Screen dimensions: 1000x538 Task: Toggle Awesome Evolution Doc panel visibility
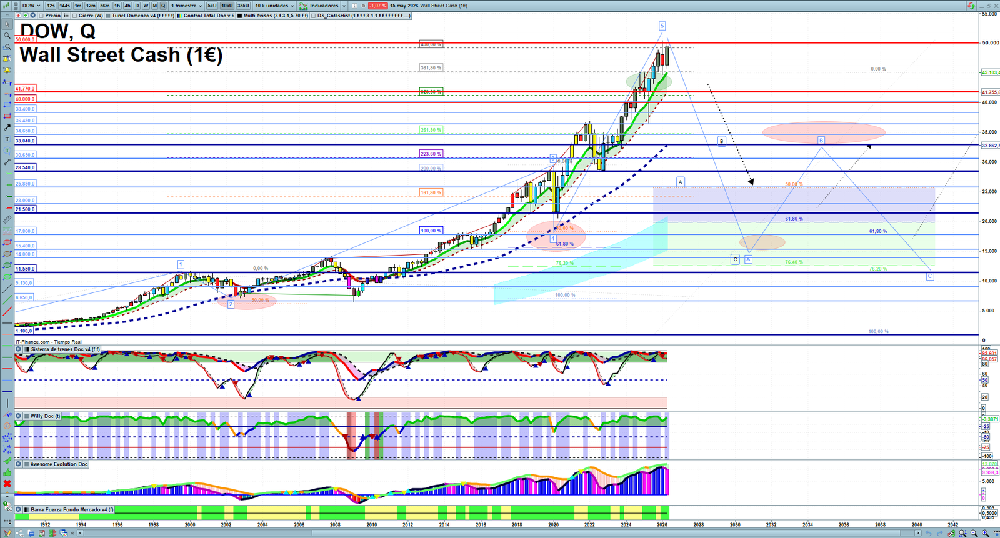18,464
